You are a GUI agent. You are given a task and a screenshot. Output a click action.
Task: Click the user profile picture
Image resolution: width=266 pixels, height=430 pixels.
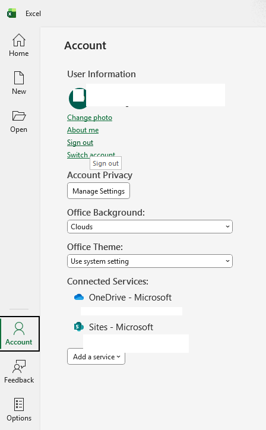(x=78, y=99)
